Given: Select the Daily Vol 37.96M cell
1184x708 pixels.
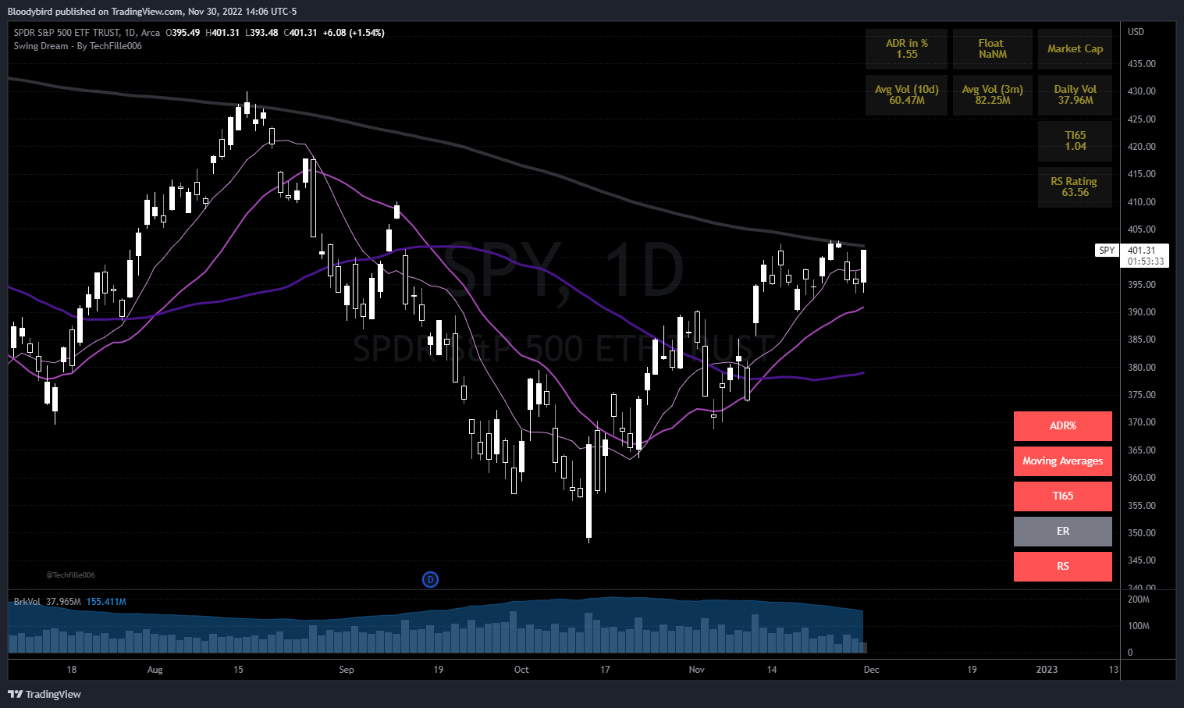Looking at the screenshot, I should 1075,94.
